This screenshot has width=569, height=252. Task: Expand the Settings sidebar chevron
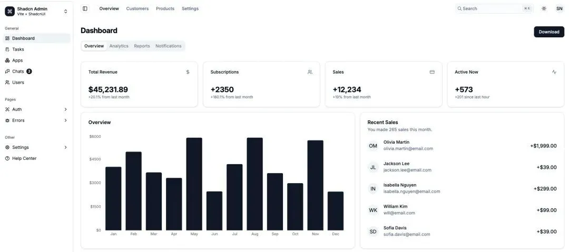point(66,147)
